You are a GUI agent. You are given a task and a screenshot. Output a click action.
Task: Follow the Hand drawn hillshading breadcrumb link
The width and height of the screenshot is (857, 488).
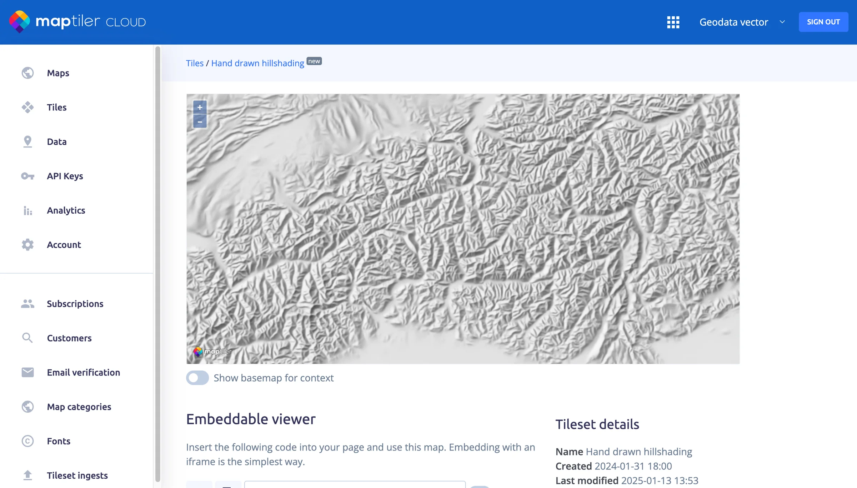point(257,63)
